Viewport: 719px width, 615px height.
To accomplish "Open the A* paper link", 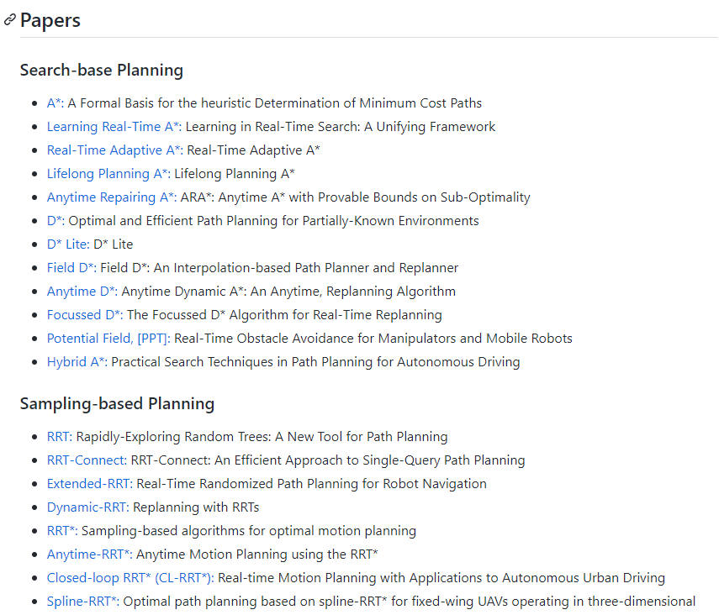I will pos(55,103).
